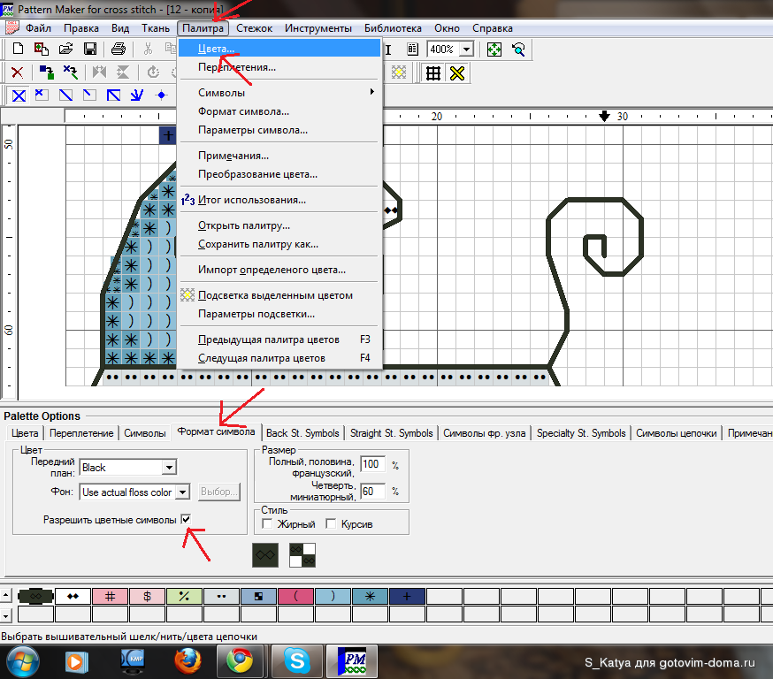Click the zoom to fit icon
The width and height of the screenshot is (773, 679).
[494, 50]
